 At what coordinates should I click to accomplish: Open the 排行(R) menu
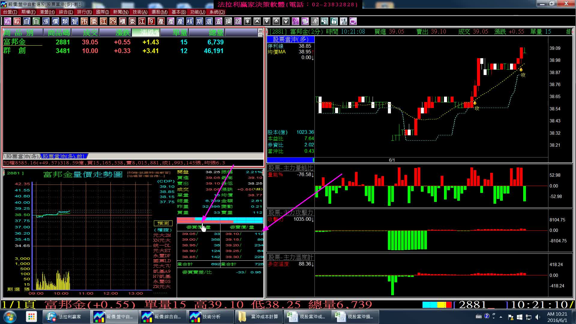pos(85,12)
